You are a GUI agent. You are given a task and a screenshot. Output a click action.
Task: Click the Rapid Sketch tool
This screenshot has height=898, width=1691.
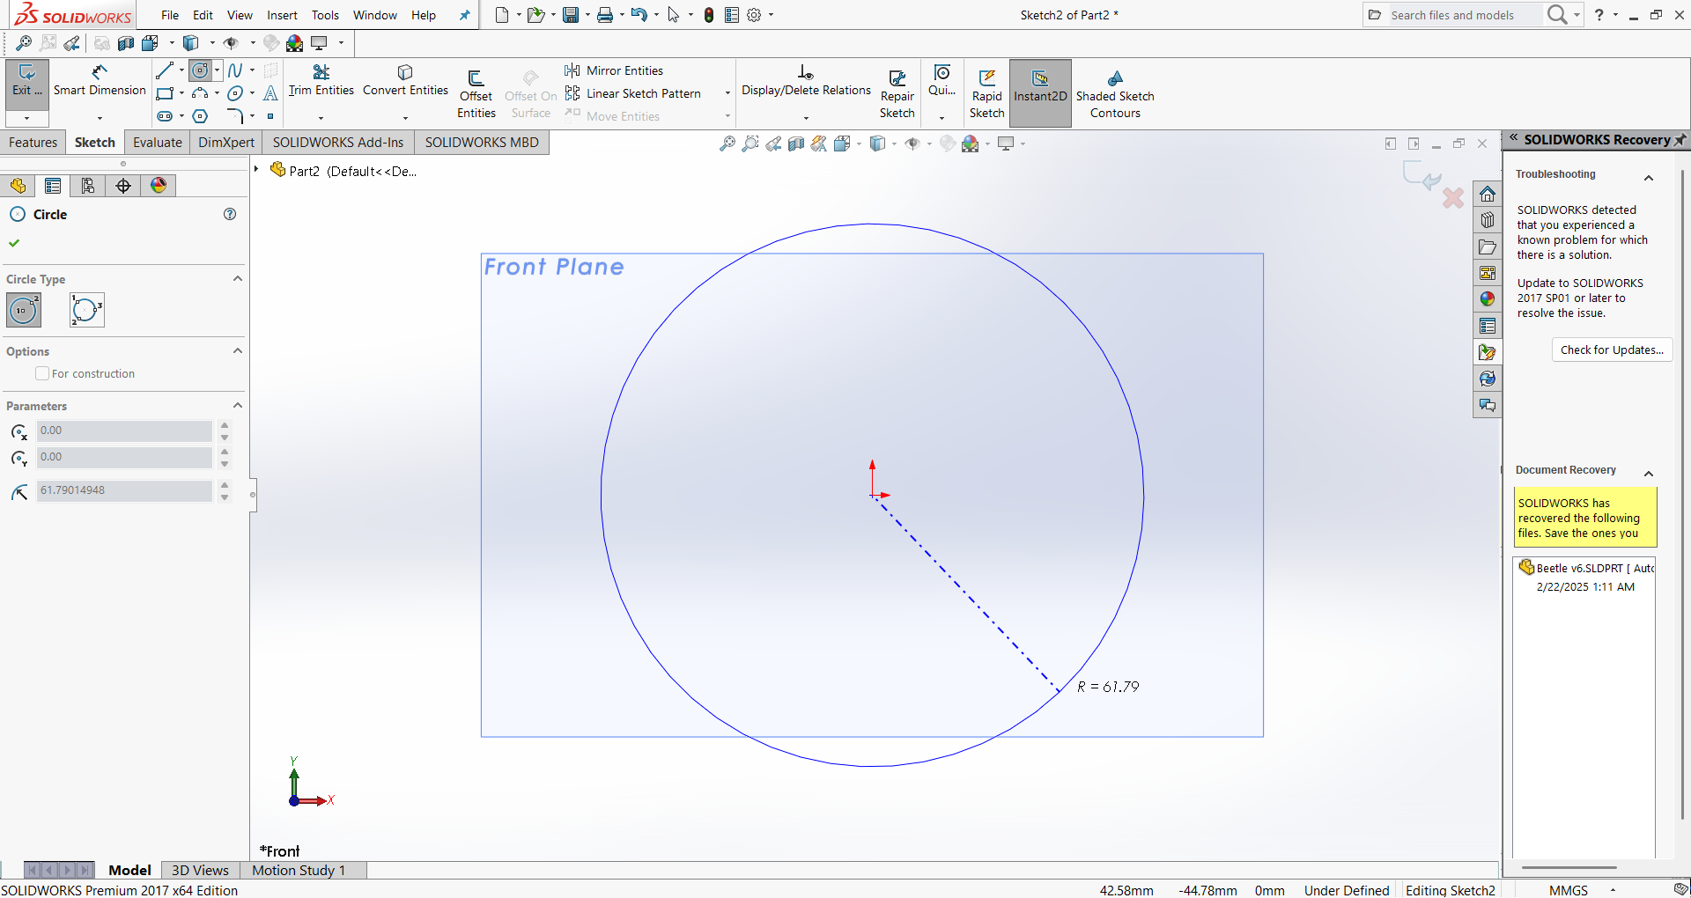pos(986,94)
